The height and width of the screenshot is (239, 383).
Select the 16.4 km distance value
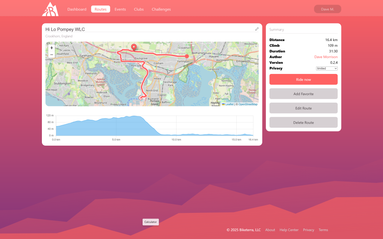(x=331, y=40)
